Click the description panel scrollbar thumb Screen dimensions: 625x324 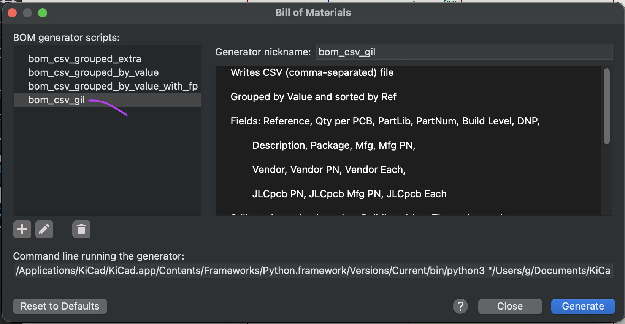point(607,106)
